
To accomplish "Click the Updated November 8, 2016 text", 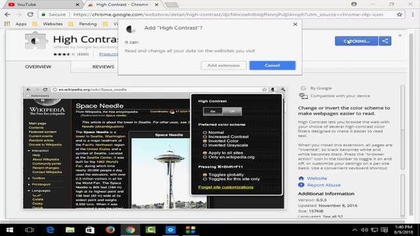I will click(x=327, y=205).
